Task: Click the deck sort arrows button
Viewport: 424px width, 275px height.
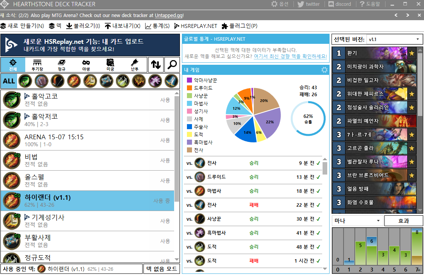Action: 156,65
